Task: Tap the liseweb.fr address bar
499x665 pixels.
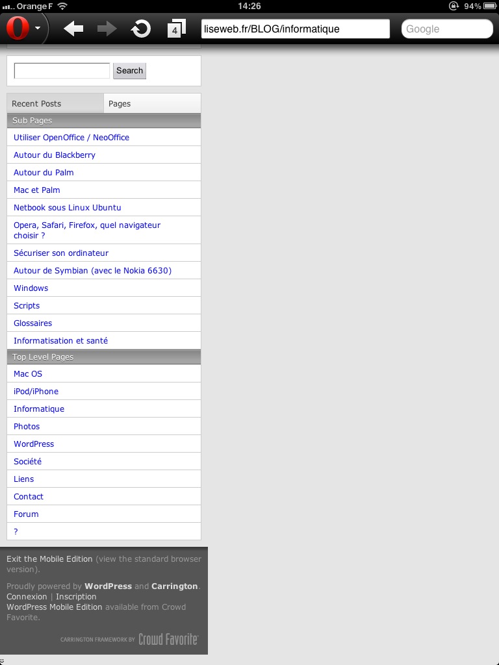Action: pos(295,29)
